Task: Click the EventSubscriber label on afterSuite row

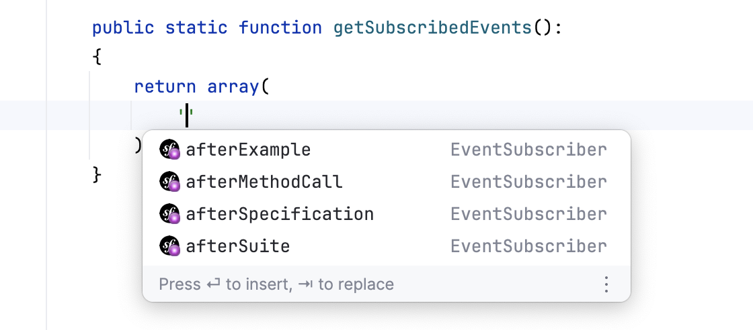Action: point(528,246)
